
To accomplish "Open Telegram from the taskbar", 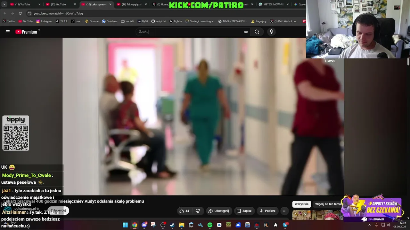I will (x=285, y=225).
